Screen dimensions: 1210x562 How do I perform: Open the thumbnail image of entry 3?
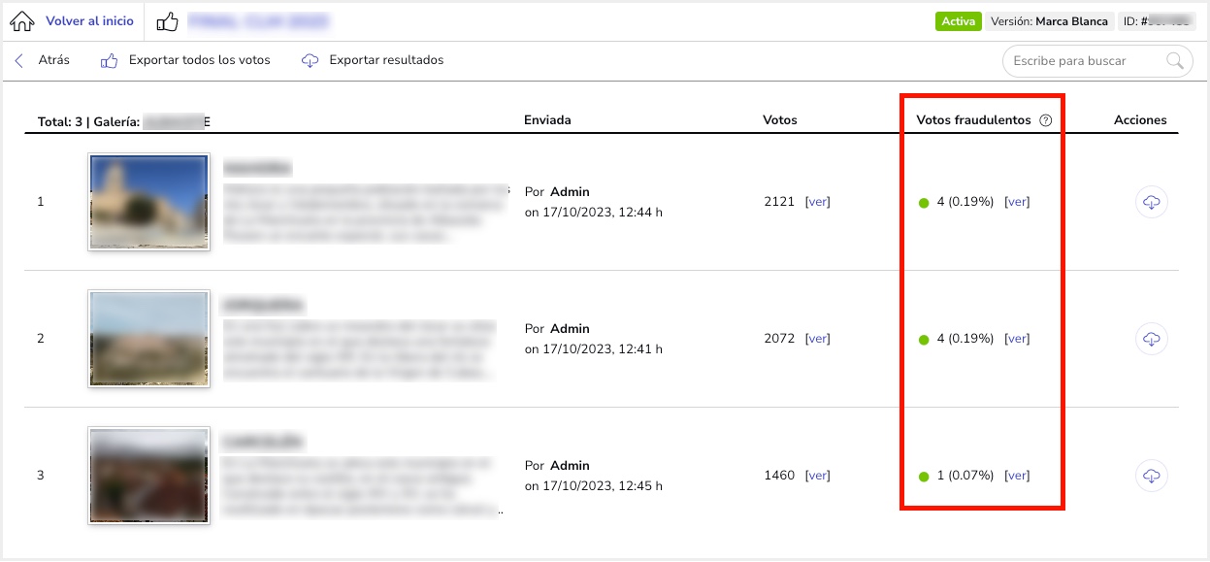click(148, 476)
